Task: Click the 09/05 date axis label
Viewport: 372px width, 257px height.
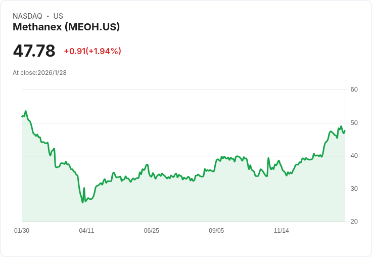Action: pyautogui.click(x=216, y=231)
